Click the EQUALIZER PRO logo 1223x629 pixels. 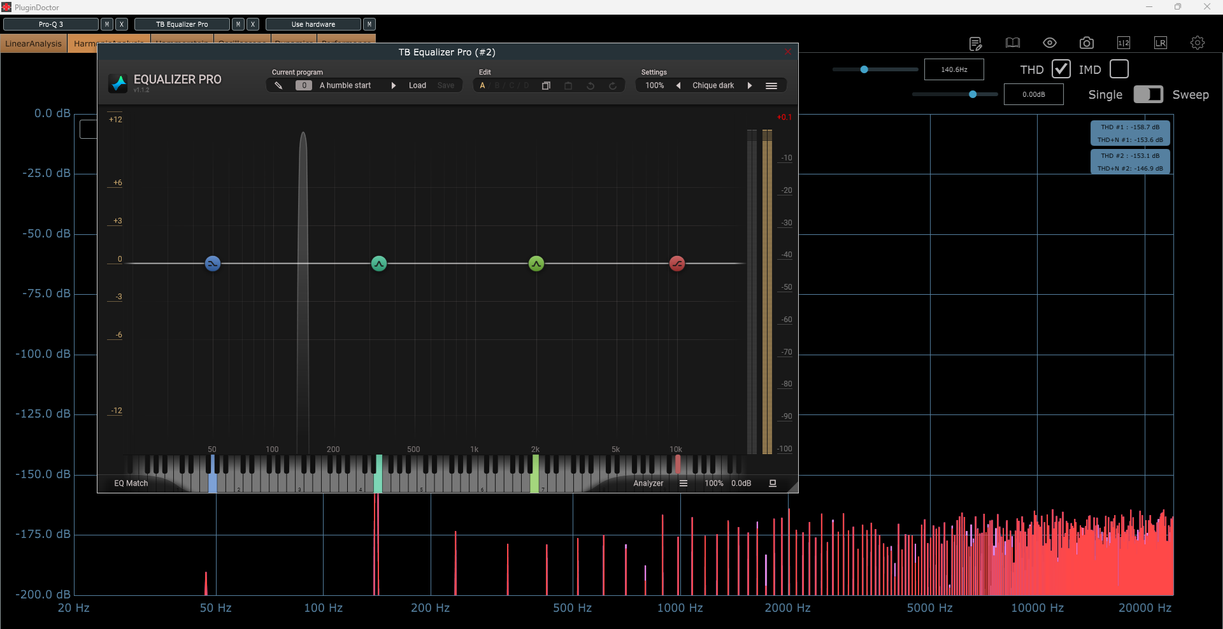[x=165, y=82]
